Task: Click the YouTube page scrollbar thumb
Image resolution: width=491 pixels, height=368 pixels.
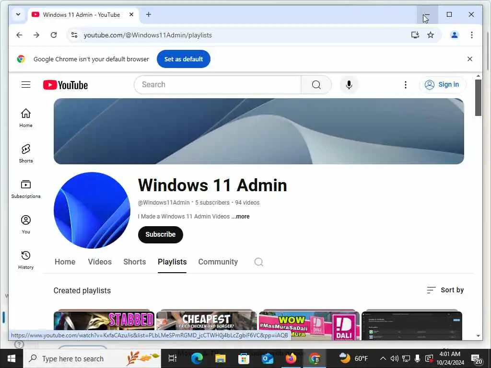Action: 478,98
